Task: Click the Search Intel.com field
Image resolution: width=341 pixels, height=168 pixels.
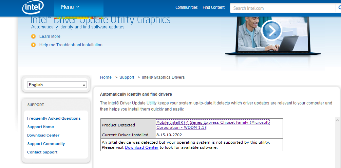Action: (283, 8)
